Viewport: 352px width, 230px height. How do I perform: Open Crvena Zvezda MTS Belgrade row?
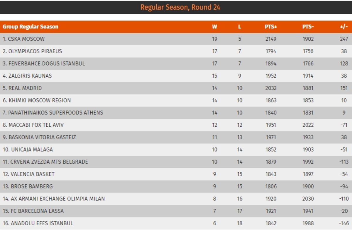[176, 162]
